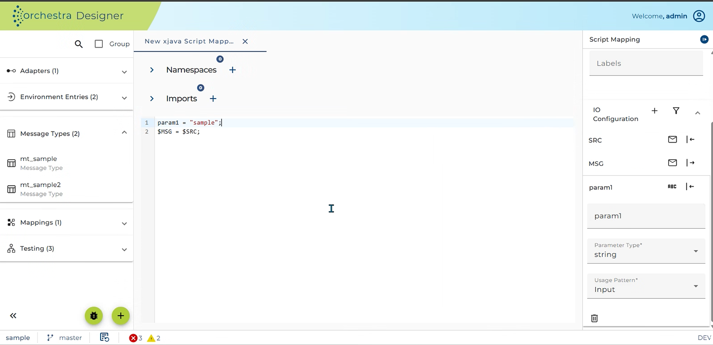Delete param1 with trash icon
Image resolution: width=713 pixels, height=345 pixels.
coord(594,318)
